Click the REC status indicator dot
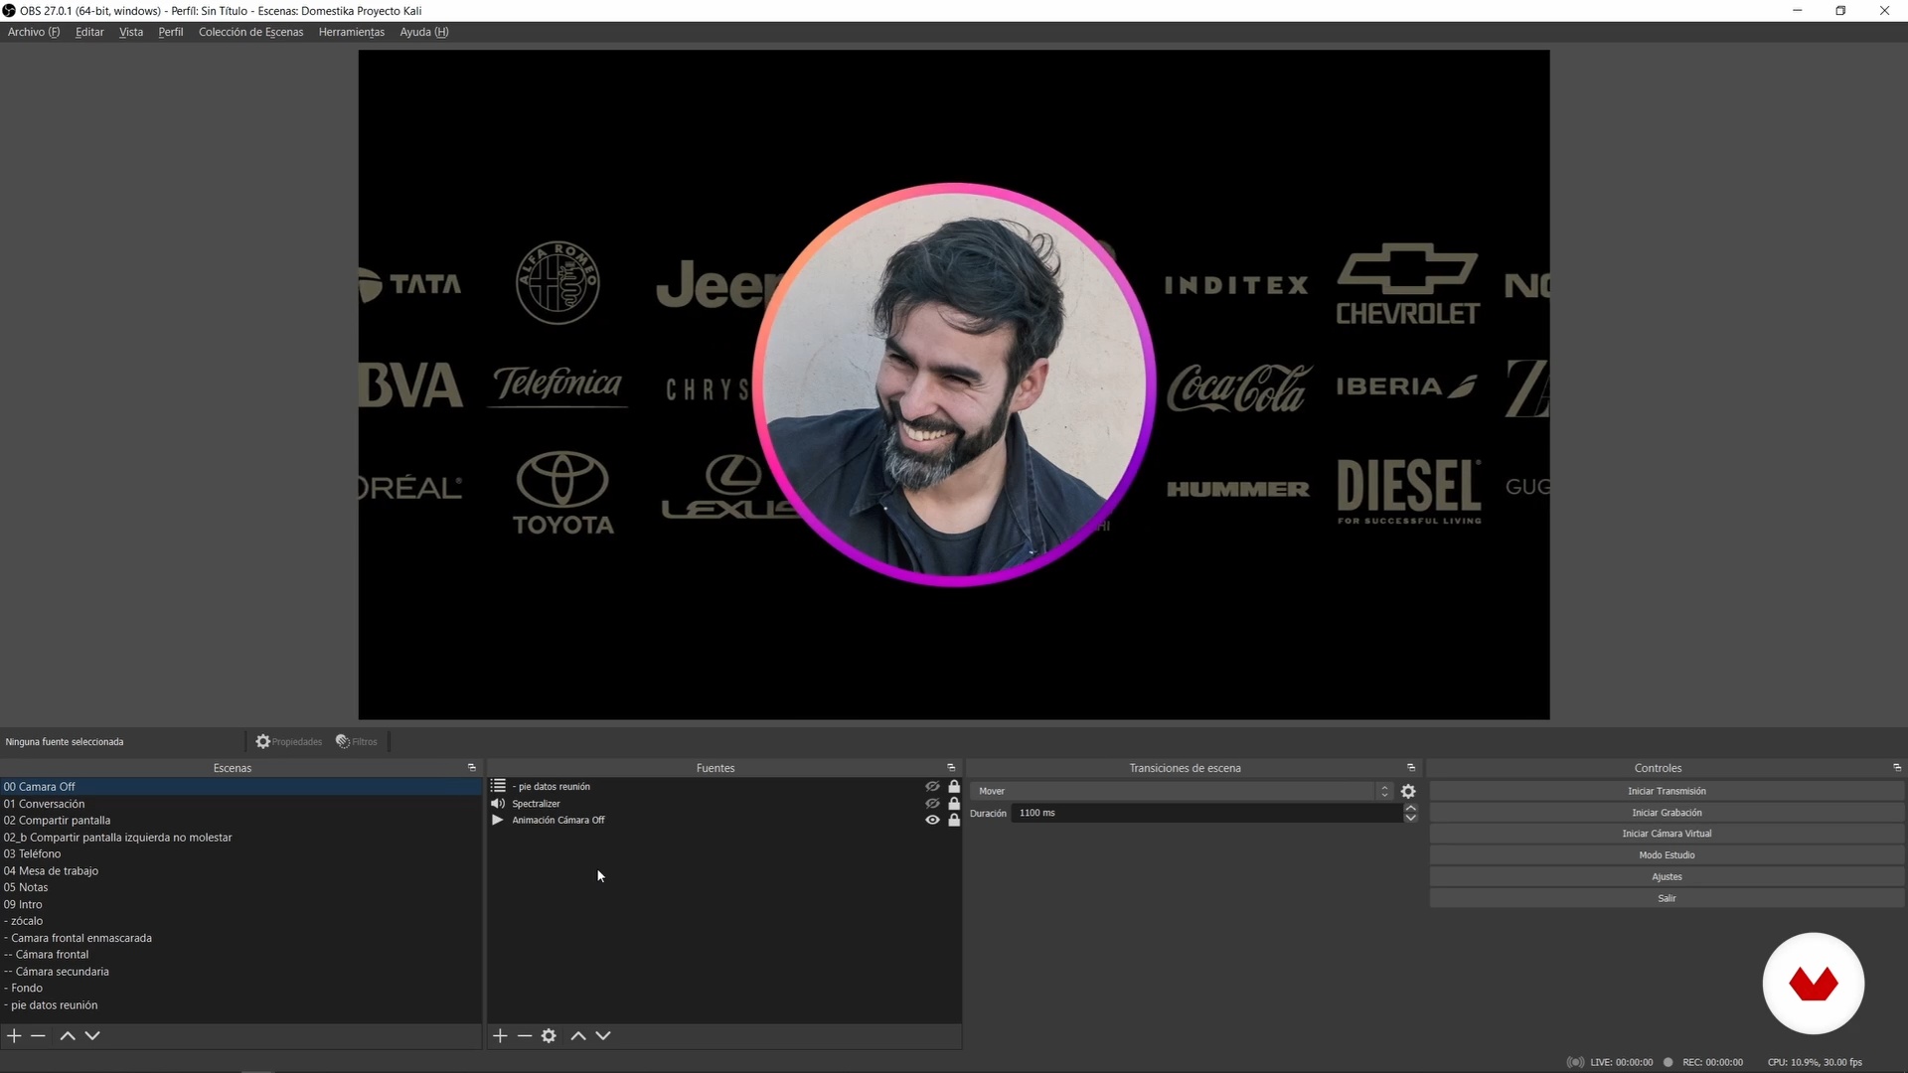The width and height of the screenshot is (1908, 1073). tap(1669, 1062)
